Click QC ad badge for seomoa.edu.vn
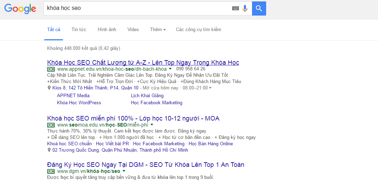This screenshot has width=378, height=187. pos(51,125)
